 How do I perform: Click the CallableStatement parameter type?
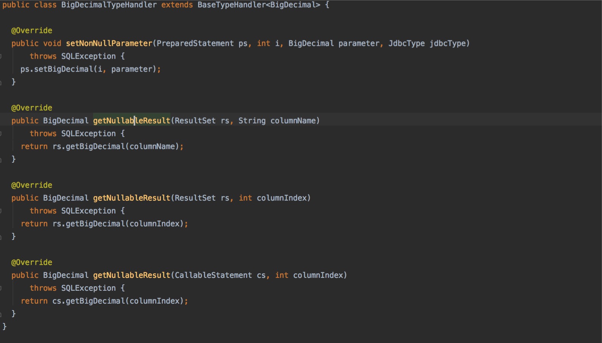pos(213,275)
